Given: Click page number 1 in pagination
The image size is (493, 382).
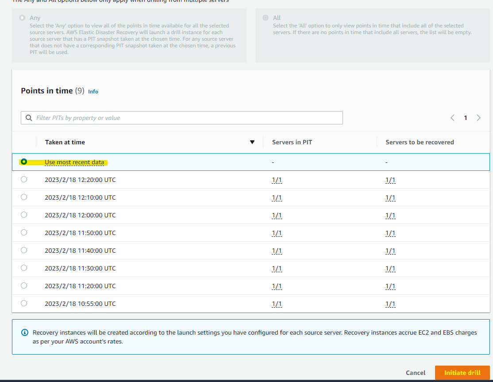Looking at the screenshot, I should click(x=465, y=118).
